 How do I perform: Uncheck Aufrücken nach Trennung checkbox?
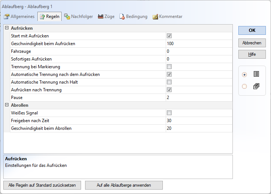(x=169, y=90)
